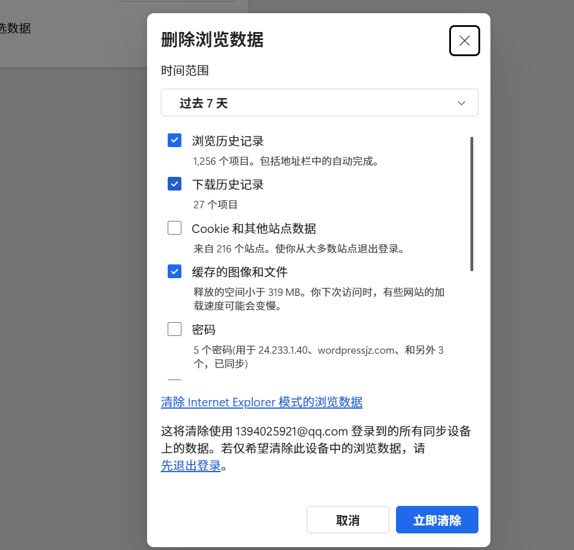Click the 删除浏览数据 dialog title

click(x=212, y=39)
